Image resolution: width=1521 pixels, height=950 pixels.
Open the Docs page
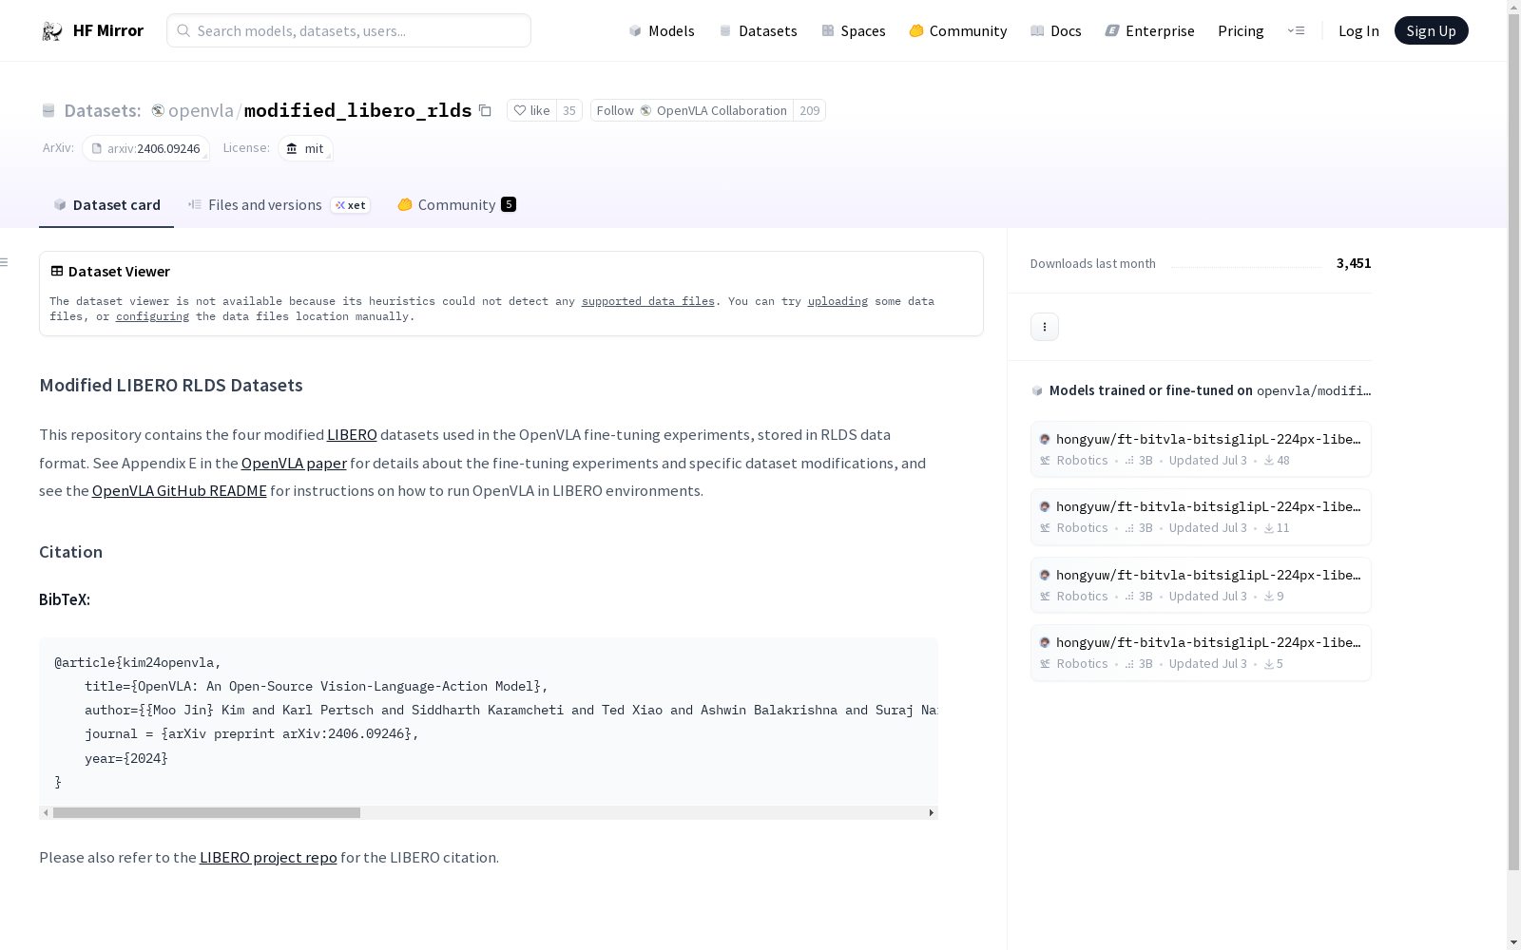tap(1056, 30)
